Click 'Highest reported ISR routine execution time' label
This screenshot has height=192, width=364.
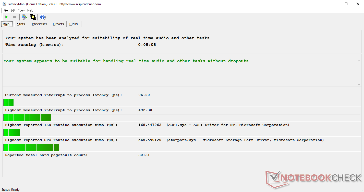point(61,125)
